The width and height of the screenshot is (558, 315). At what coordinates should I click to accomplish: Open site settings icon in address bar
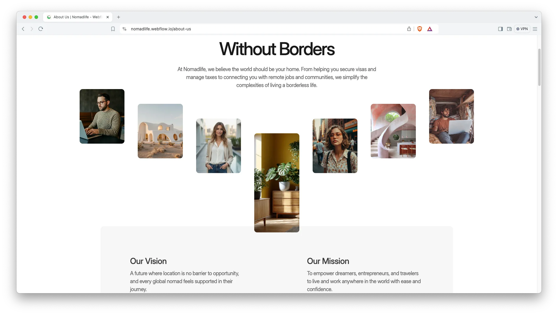[124, 29]
